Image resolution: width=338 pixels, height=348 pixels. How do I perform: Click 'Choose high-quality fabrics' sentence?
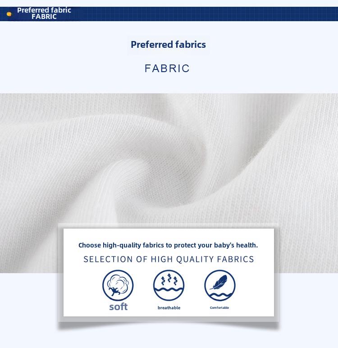[168, 245]
